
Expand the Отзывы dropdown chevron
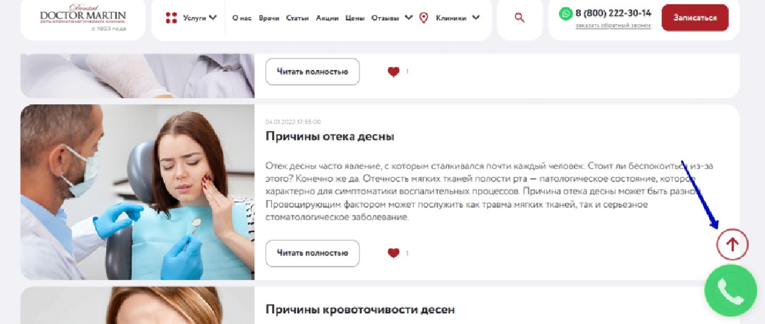pos(409,18)
